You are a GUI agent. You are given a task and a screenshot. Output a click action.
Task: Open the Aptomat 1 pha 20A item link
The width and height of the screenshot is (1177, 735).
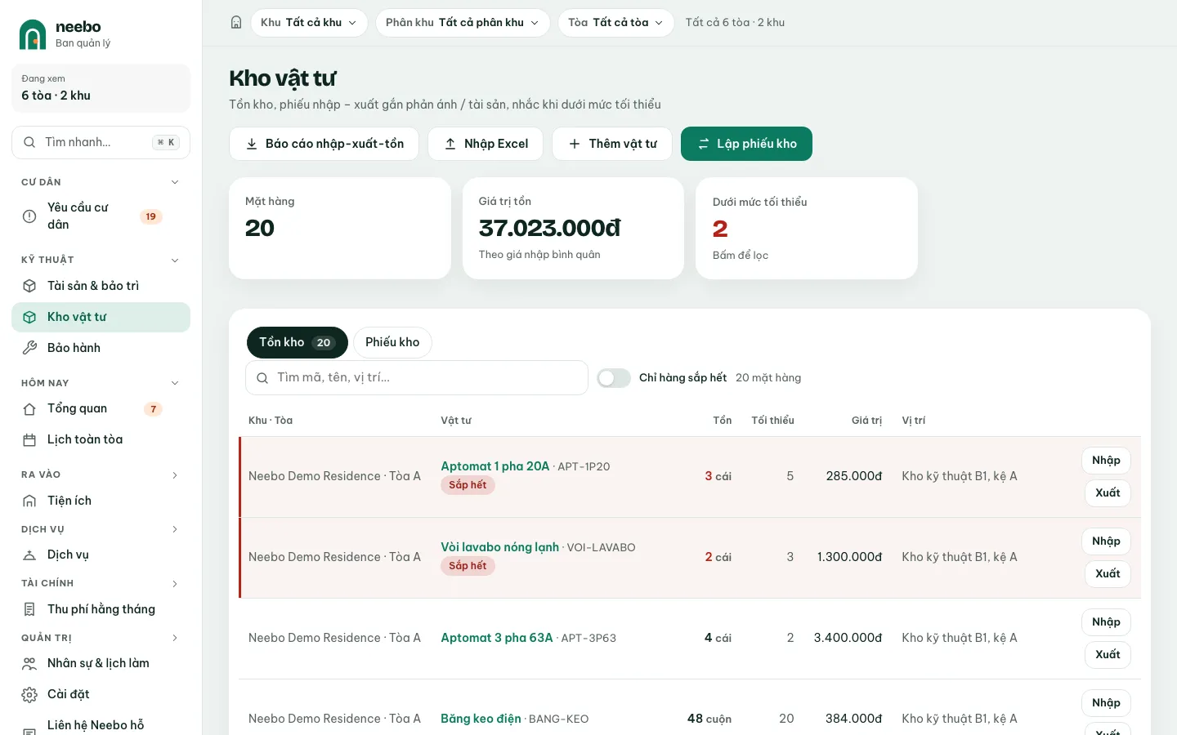(x=495, y=466)
